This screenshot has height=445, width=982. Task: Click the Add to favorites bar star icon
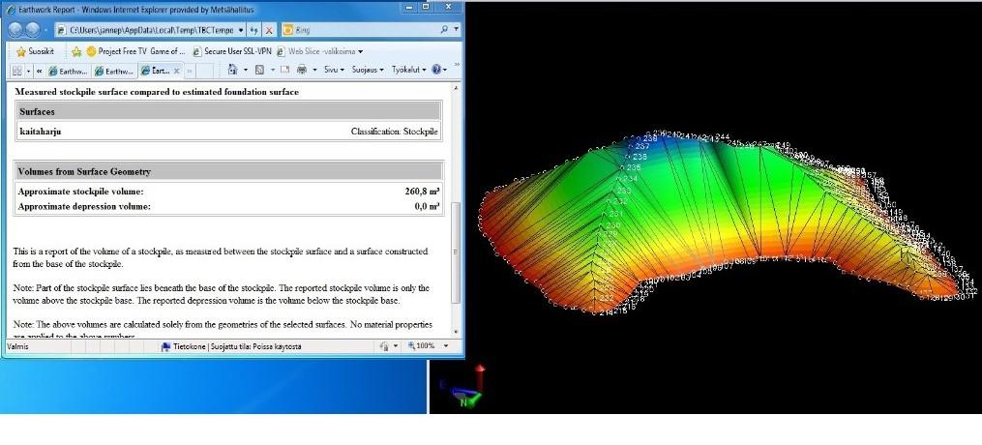coord(76,51)
